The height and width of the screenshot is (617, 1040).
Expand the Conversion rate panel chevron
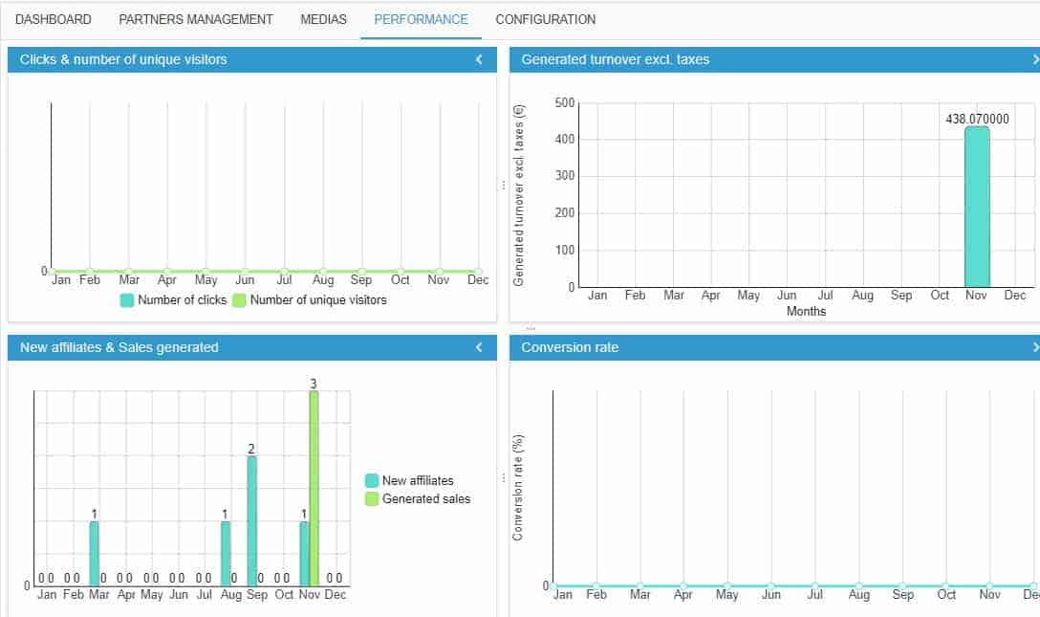(1035, 347)
